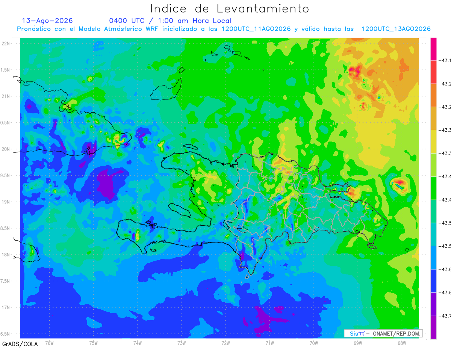Select the magenta swatch at the colorbar top
This screenshot has width=451, height=348.
click(x=433, y=49)
